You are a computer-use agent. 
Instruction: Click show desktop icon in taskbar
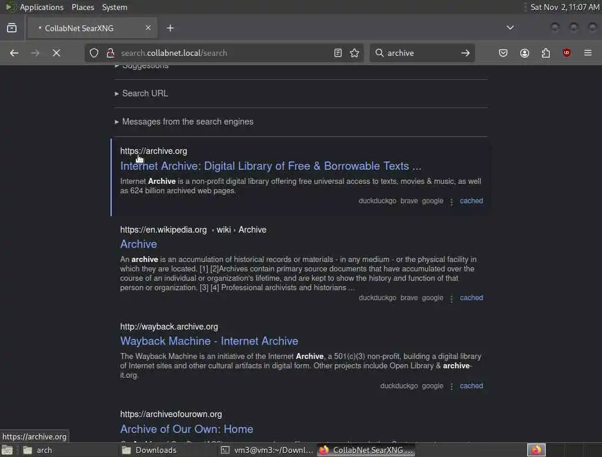point(7,450)
